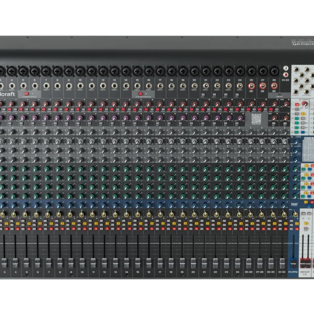Click the red-ringed jack for channel 27-28
Viewport: 314px width, 314px height.
[263, 86]
